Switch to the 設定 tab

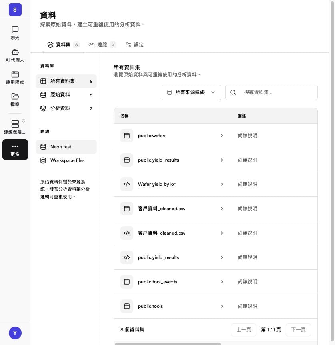[134, 45]
